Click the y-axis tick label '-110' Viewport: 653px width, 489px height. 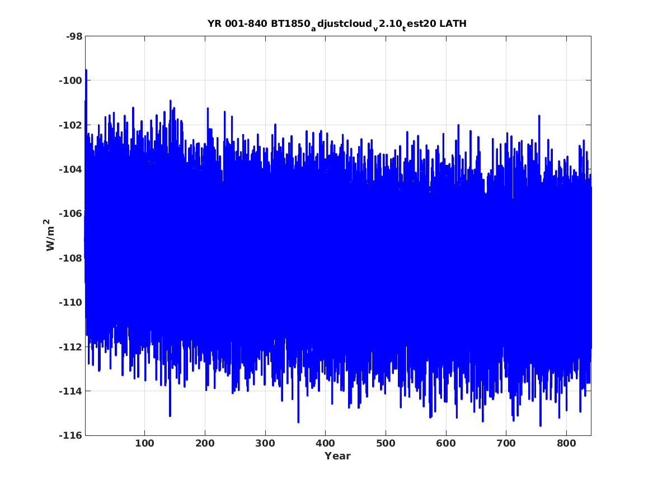coord(71,302)
